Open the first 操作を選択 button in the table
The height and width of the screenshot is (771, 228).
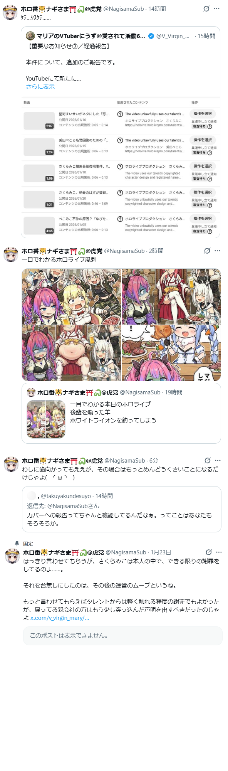(203, 114)
